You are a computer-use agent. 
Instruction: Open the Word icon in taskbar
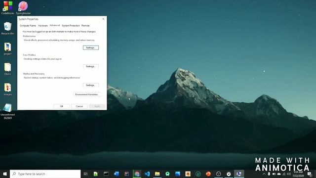click(x=117, y=174)
